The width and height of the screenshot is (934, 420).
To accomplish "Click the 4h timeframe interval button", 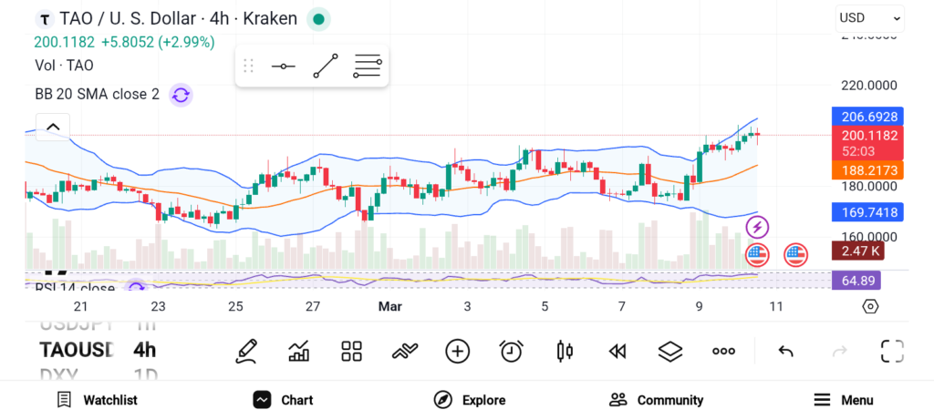I will click(x=144, y=350).
